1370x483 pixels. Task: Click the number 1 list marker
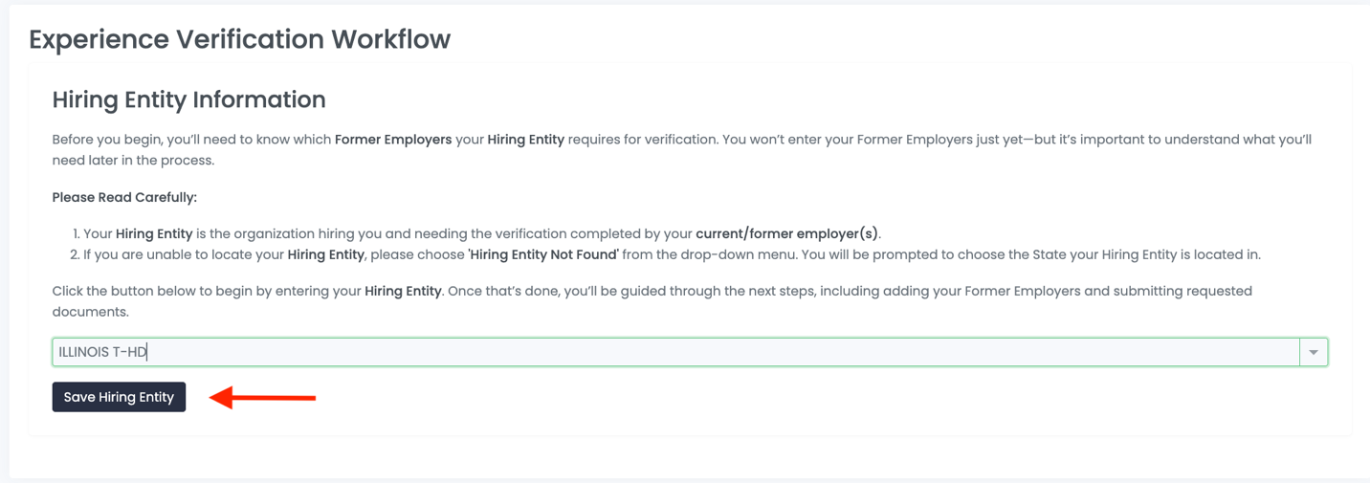(76, 233)
